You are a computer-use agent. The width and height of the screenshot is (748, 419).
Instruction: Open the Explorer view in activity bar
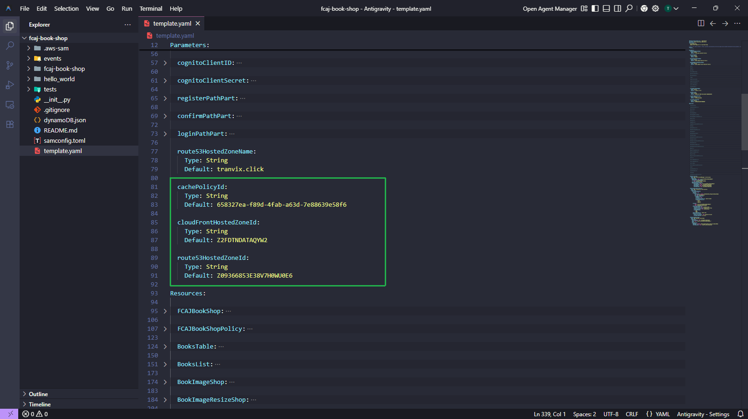pyautogui.click(x=10, y=26)
